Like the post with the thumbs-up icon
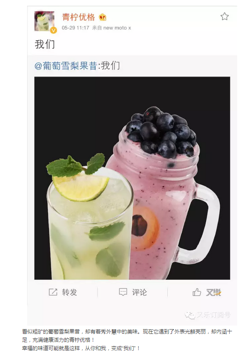This screenshot has height=358, width=249. point(196,292)
